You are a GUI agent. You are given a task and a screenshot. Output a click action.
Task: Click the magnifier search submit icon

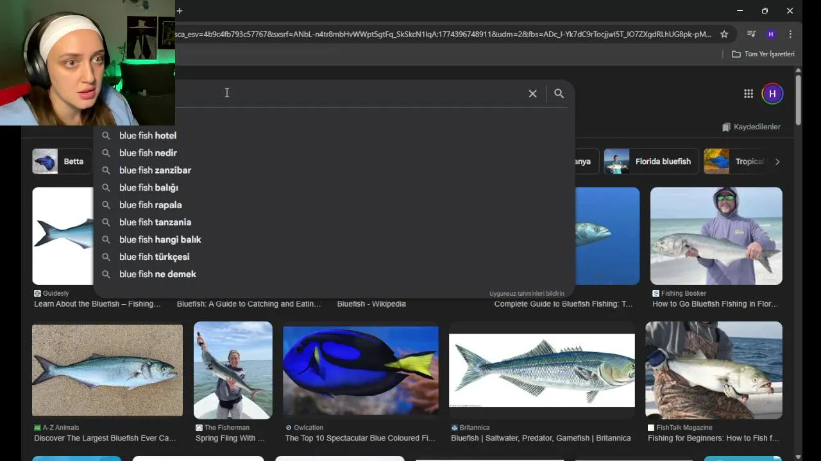coord(559,93)
